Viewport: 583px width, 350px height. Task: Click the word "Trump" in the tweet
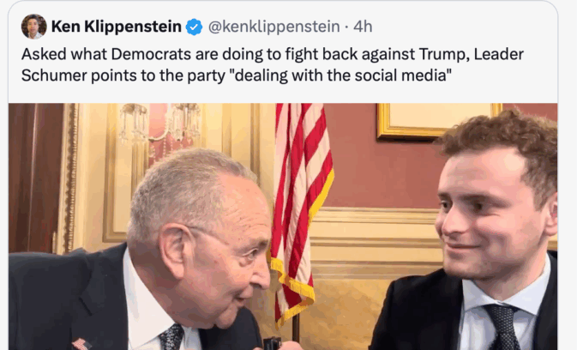point(421,54)
